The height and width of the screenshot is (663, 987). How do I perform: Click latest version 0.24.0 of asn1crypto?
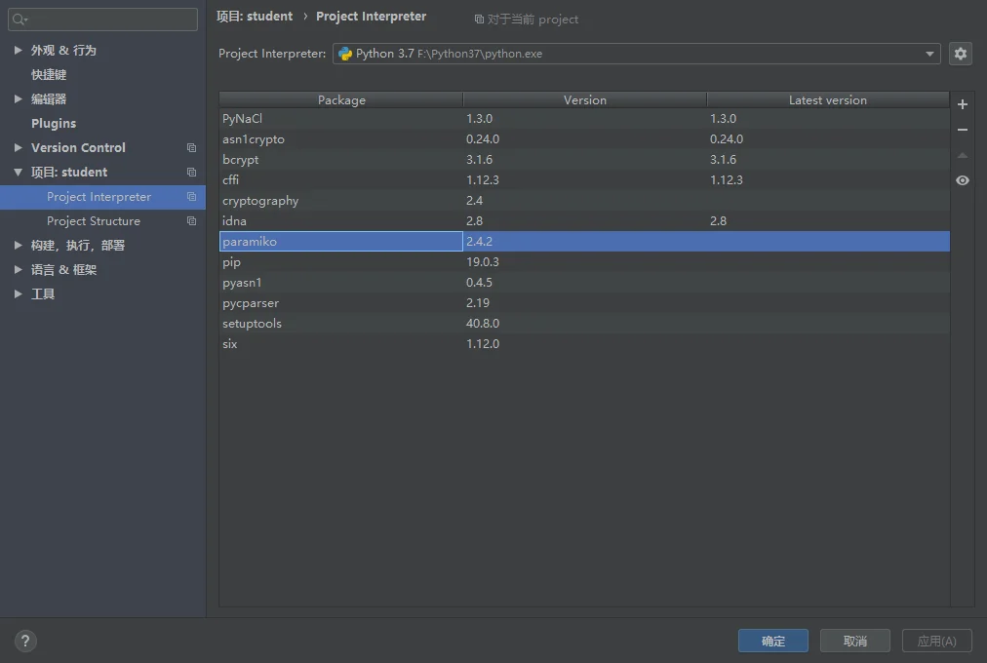click(727, 139)
